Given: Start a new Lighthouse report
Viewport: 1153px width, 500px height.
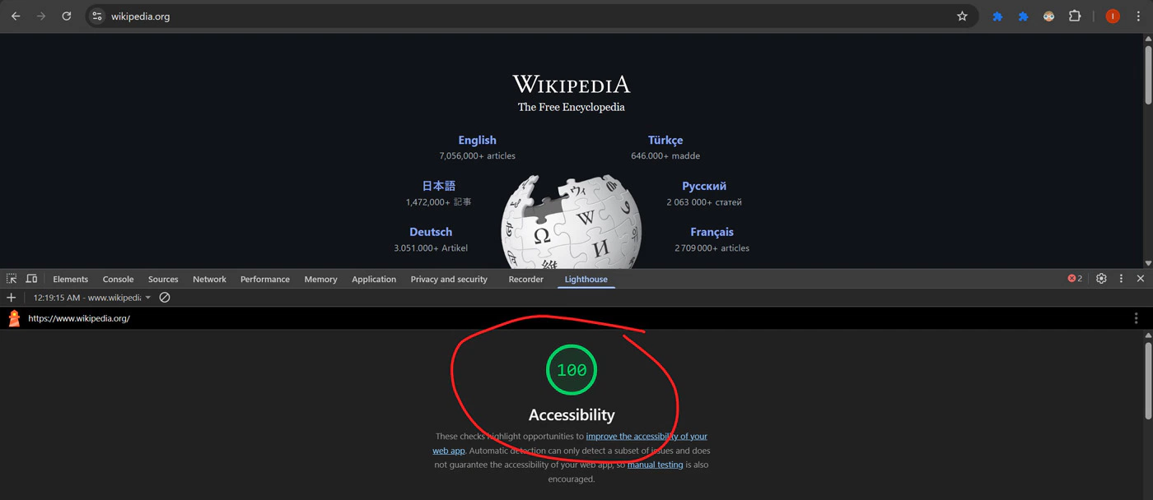Looking at the screenshot, I should coord(11,298).
